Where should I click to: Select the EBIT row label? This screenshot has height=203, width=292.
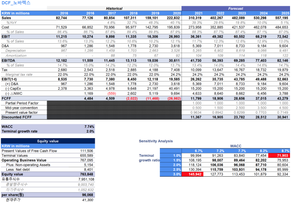[x=6, y=37]
